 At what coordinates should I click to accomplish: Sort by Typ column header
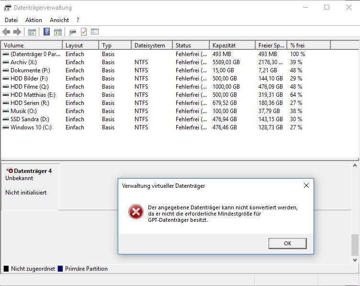(115, 45)
